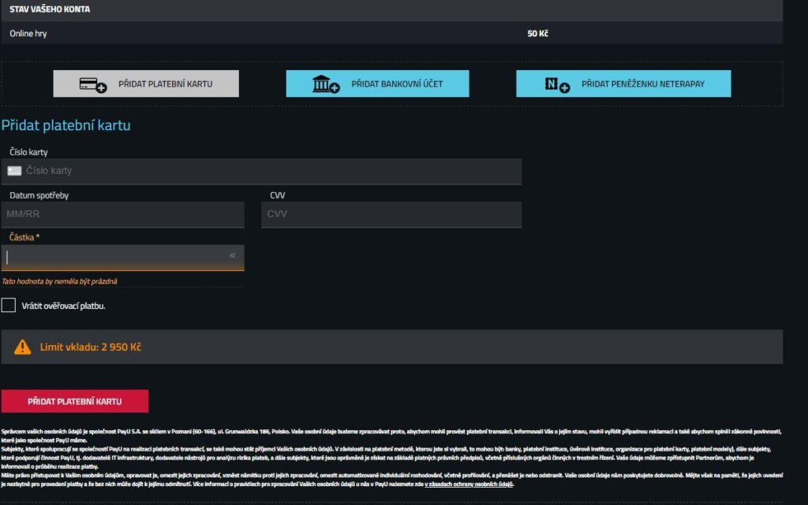Screen dimensions: 808x505
Task: Click the Limit vkladu 2 950 Kč notice
Action: click(91, 347)
